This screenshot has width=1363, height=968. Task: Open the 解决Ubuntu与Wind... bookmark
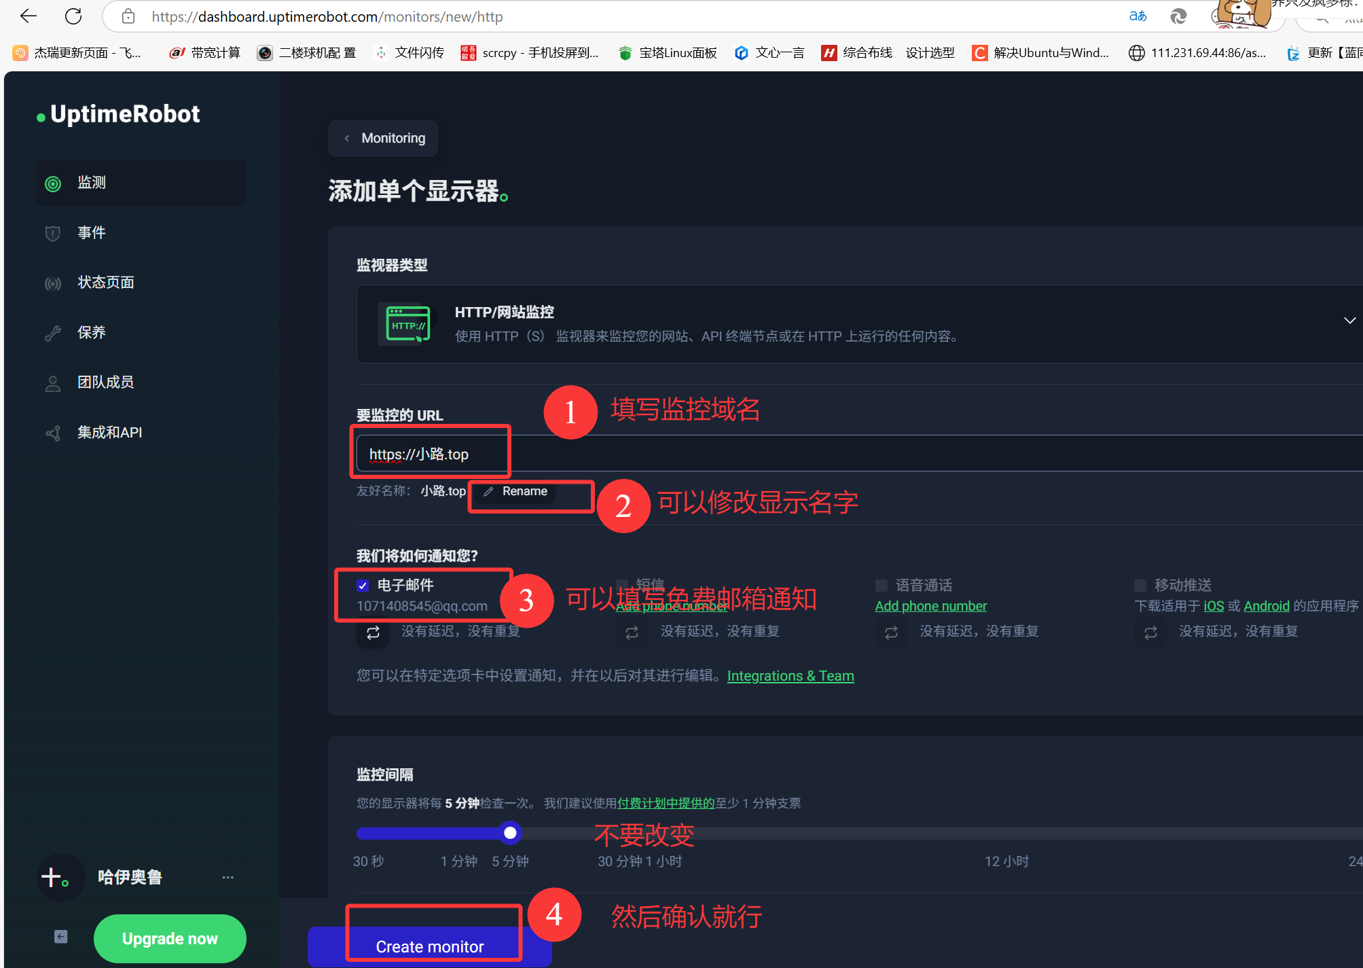[1041, 53]
